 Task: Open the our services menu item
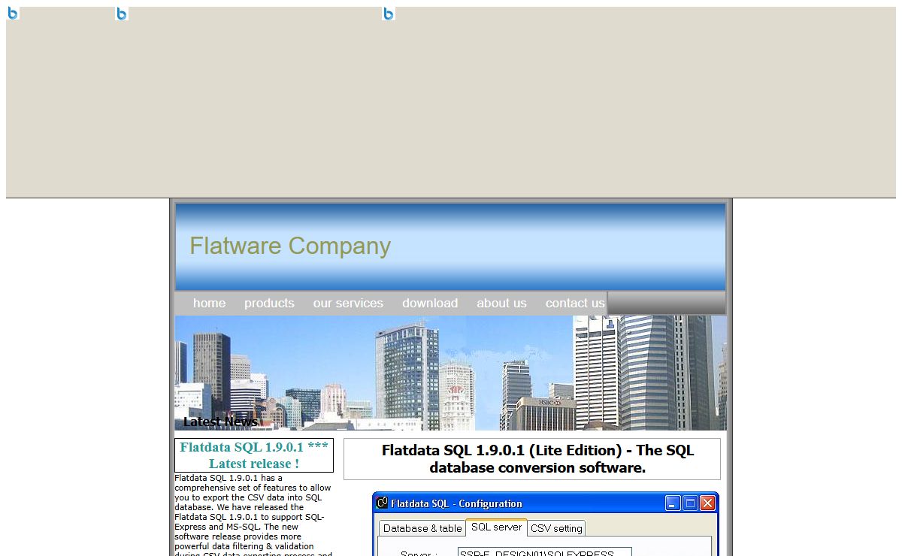click(348, 303)
